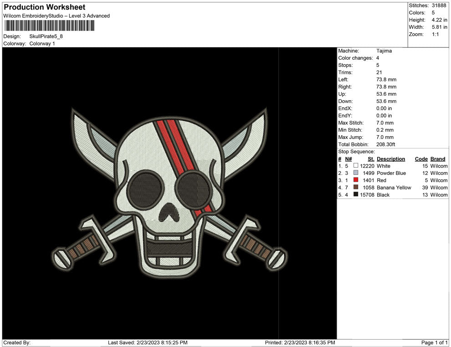Click the 'Production Worksheet' heading

45,7
